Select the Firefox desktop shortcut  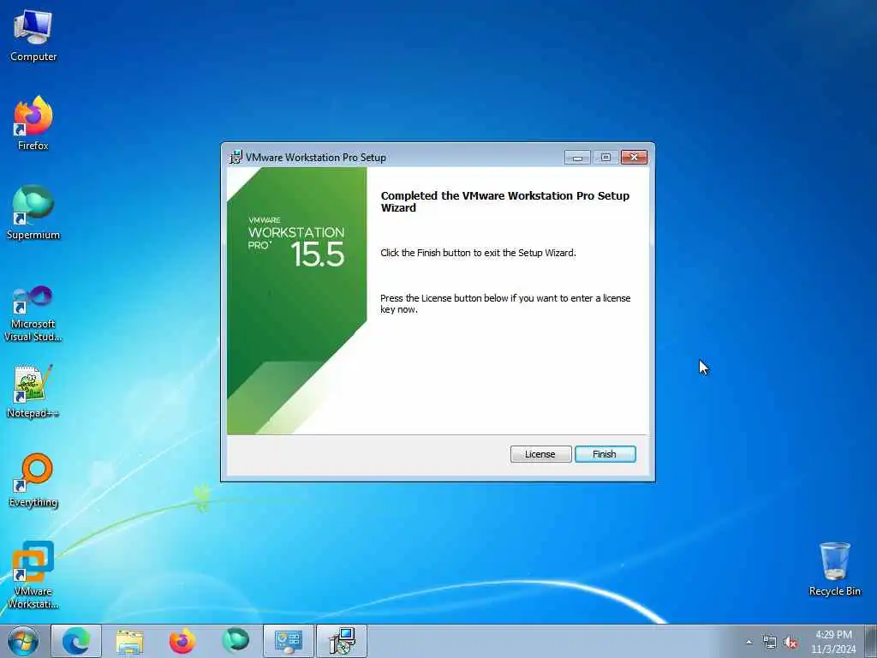coord(33,123)
